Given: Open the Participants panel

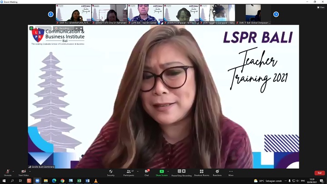Looking at the screenshot, I should 129,173.
